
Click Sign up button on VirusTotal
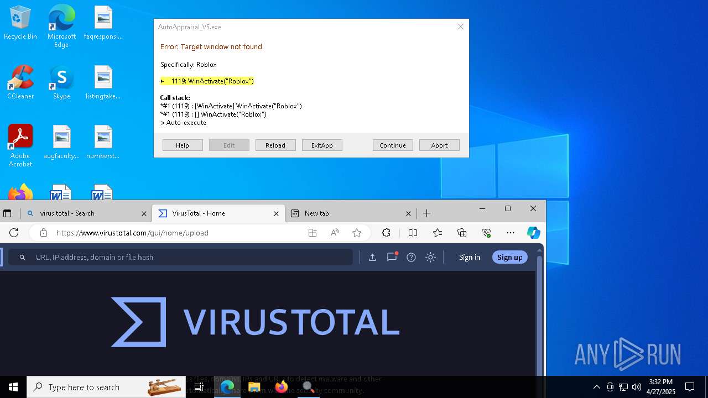pos(509,257)
